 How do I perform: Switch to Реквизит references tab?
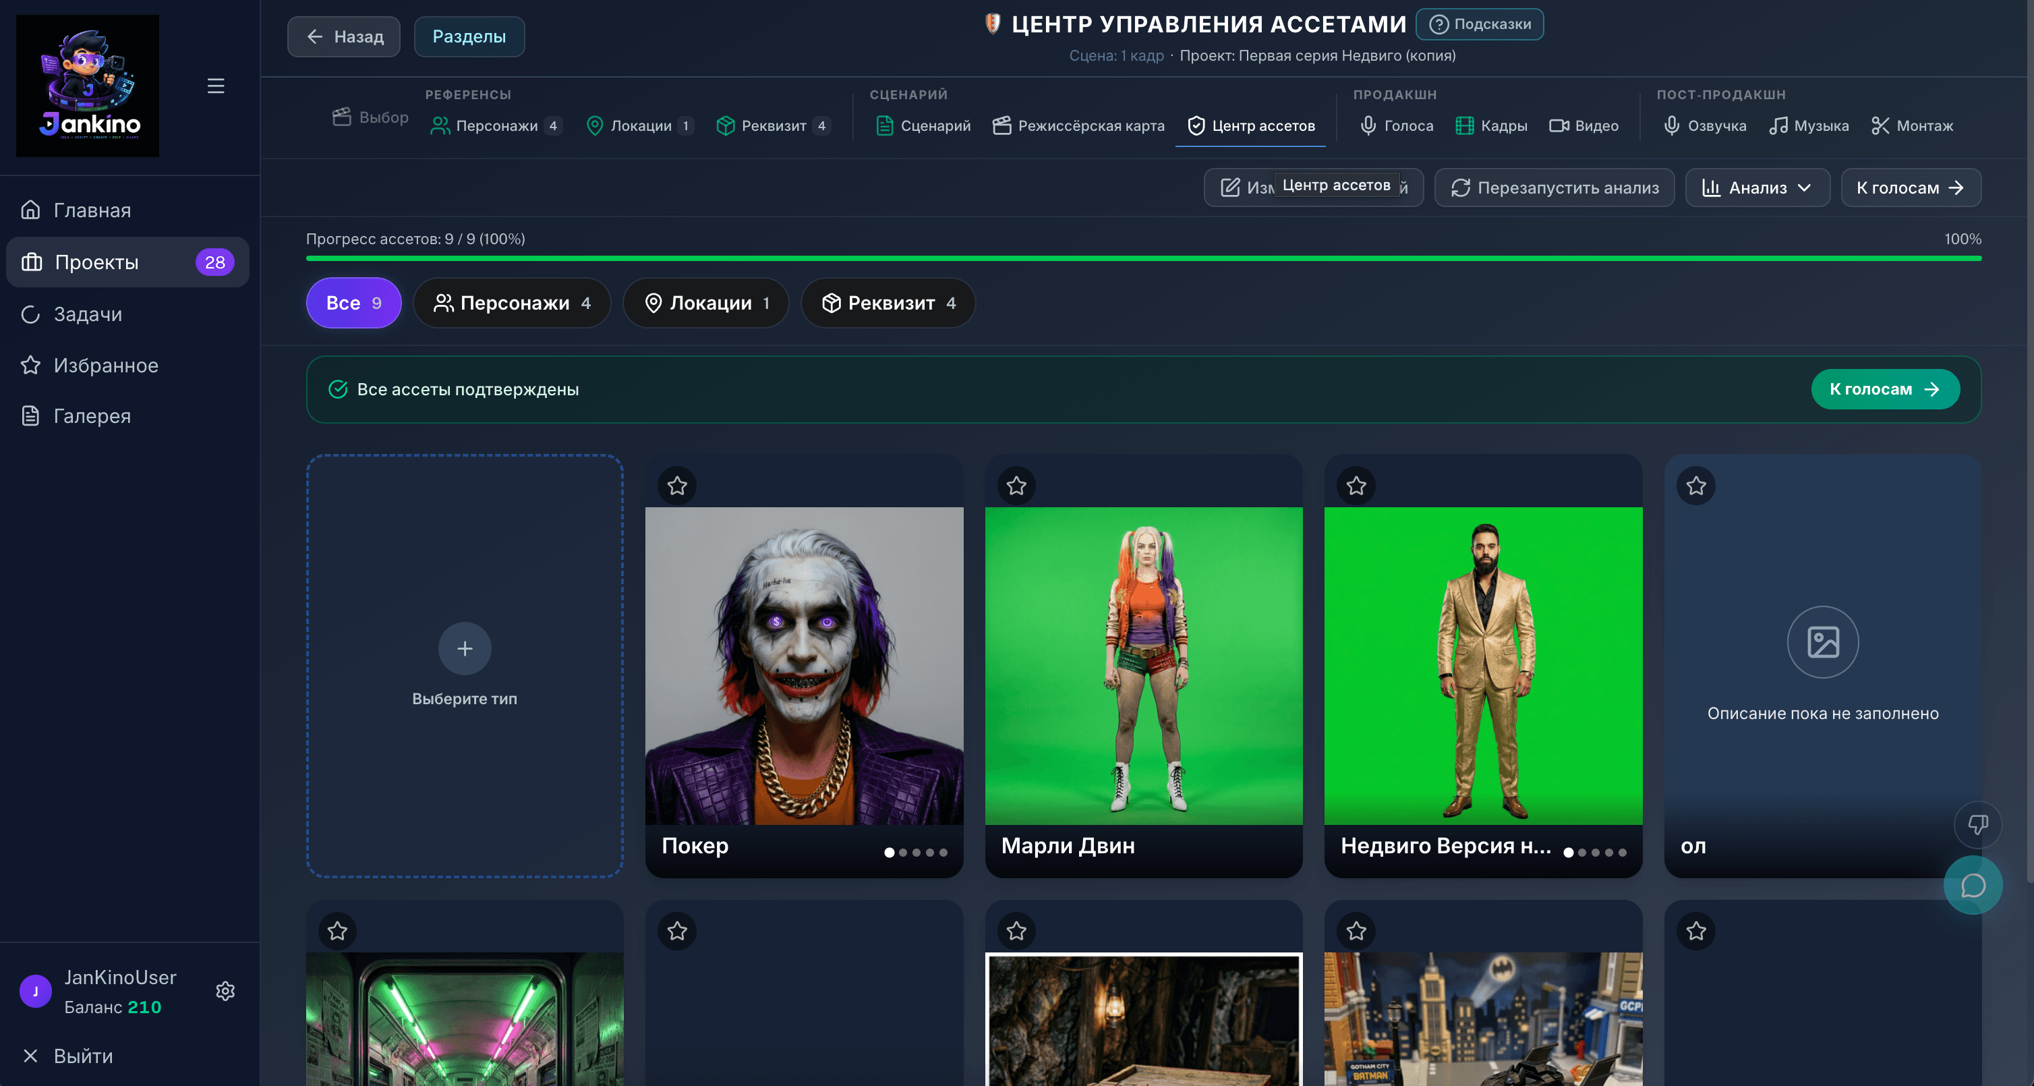click(x=773, y=125)
